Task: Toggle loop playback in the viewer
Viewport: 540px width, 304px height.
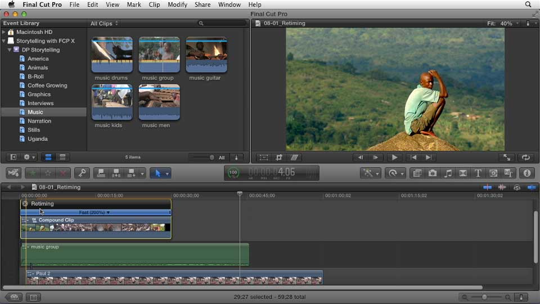Action: coord(526,158)
